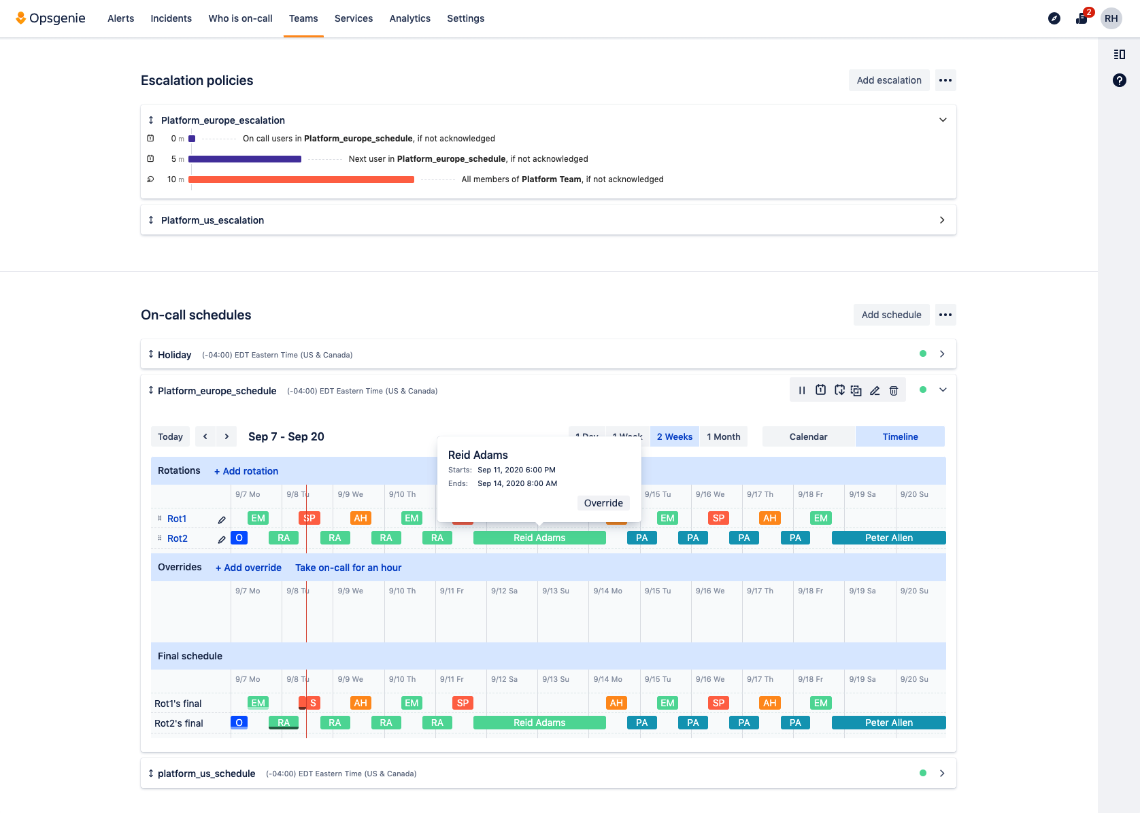Viewport: 1140px width, 813px height.
Task: Select Take on-call for an hour
Action: (348, 567)
